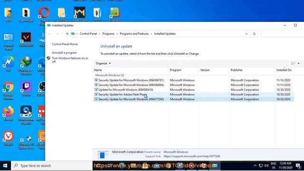Click Programs in the breadcrumb path

108,34
